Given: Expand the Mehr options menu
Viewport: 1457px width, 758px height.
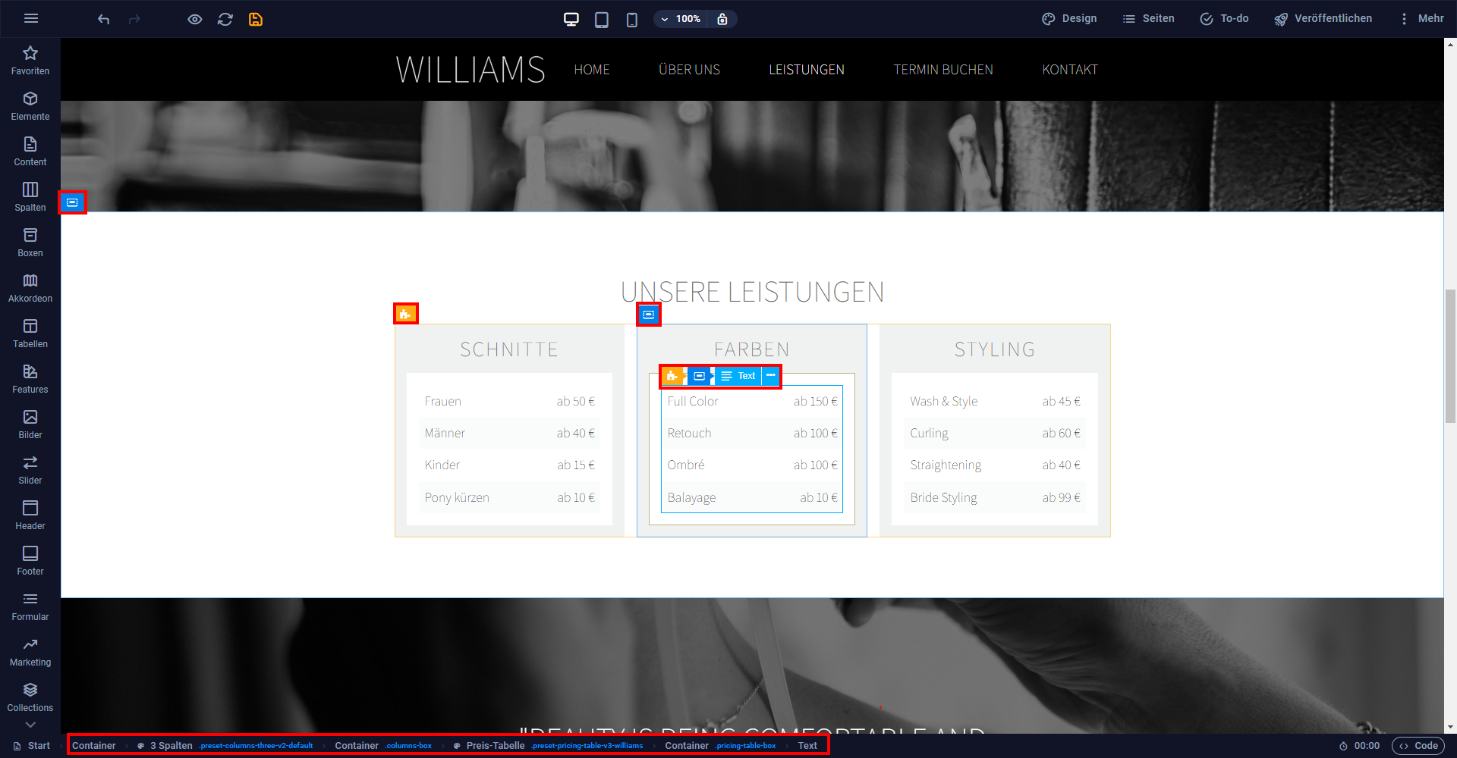Looking at the screenshot, I should coord(1421,19).
